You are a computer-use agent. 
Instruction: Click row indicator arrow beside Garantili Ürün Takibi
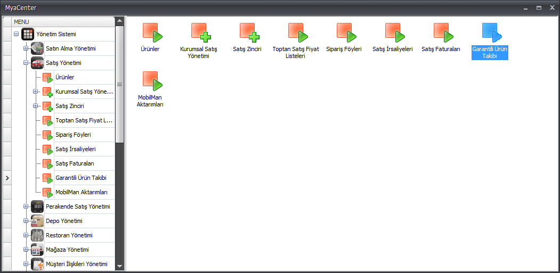[x=7, y=178]
